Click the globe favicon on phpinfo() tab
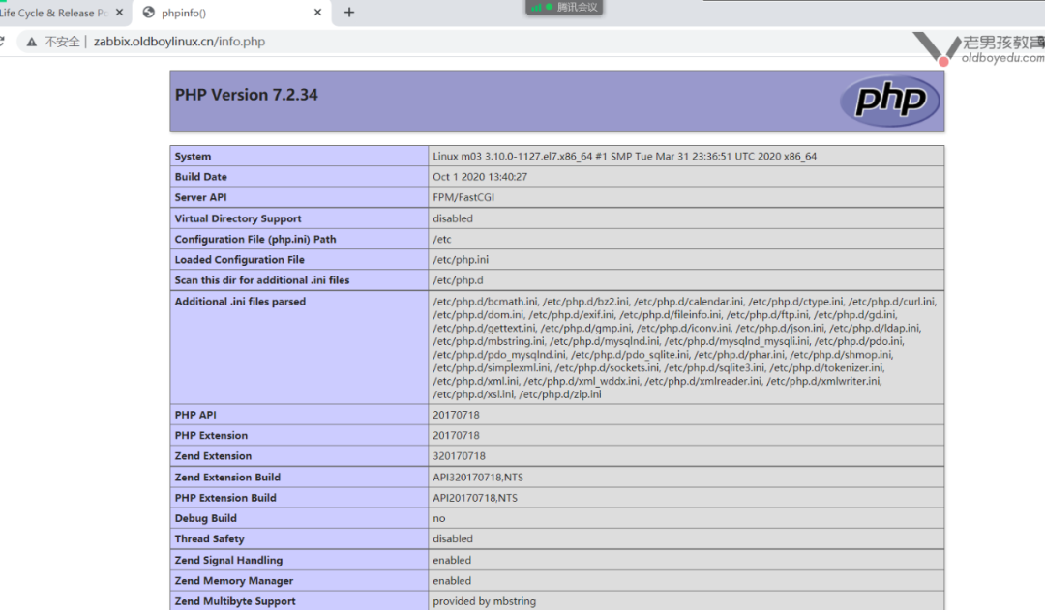This screenshot has height=610, width=1045. (x=148, y=13)
